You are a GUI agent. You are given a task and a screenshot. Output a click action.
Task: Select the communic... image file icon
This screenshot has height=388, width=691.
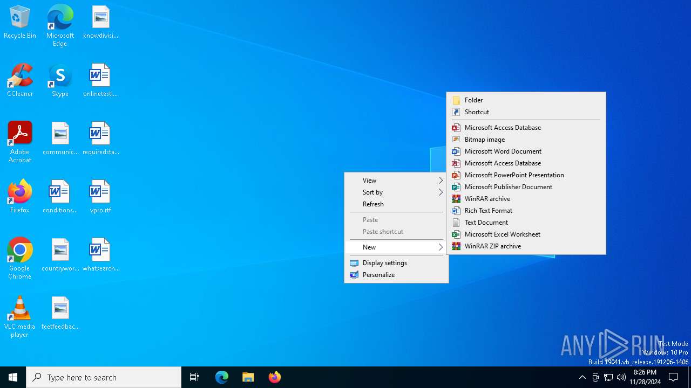tap(60, 139)
